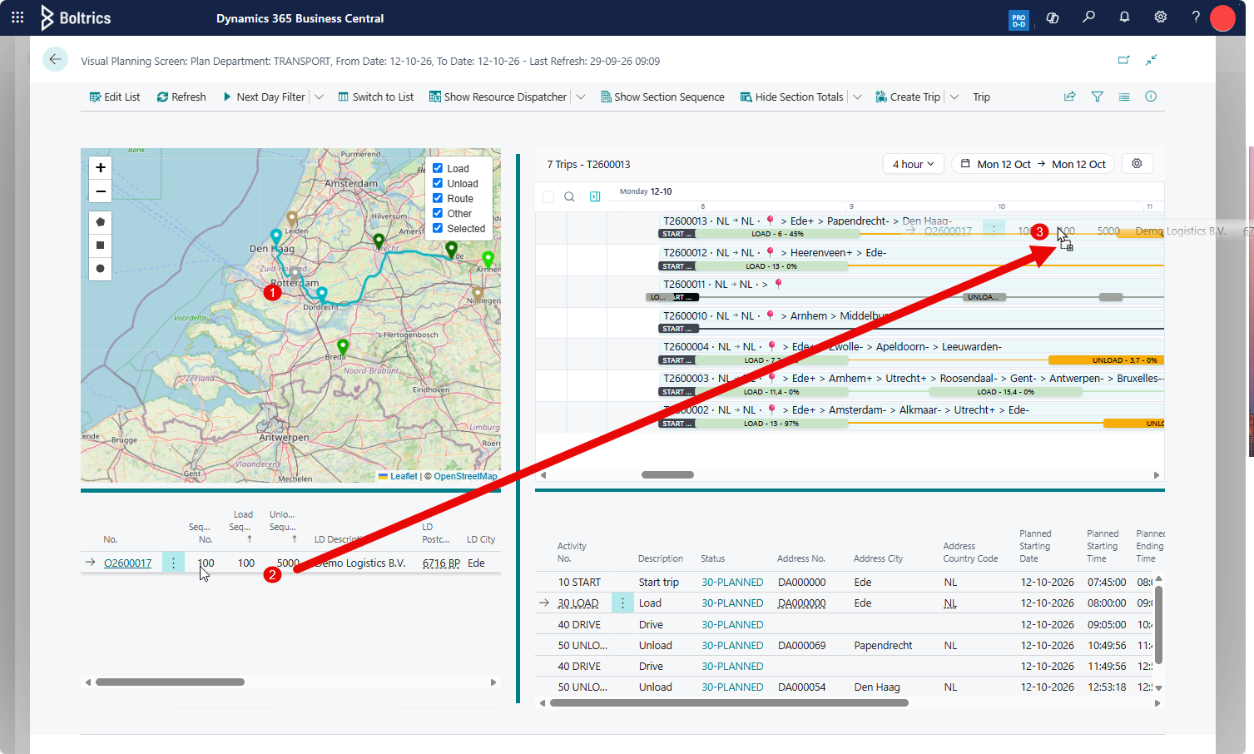The height and width of the screenshot is (754, 1254).
Task: Open the Gantt settings gear beside the date range
Action: [1137, 164]
